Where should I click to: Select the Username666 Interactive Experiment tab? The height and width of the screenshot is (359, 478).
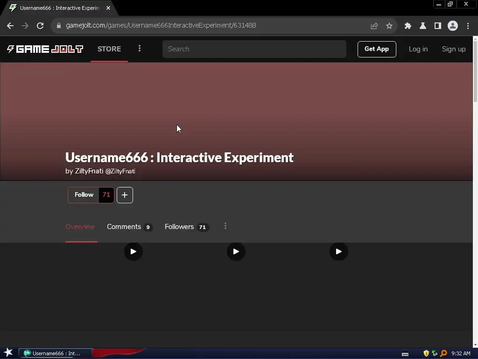tap(59, 8)
